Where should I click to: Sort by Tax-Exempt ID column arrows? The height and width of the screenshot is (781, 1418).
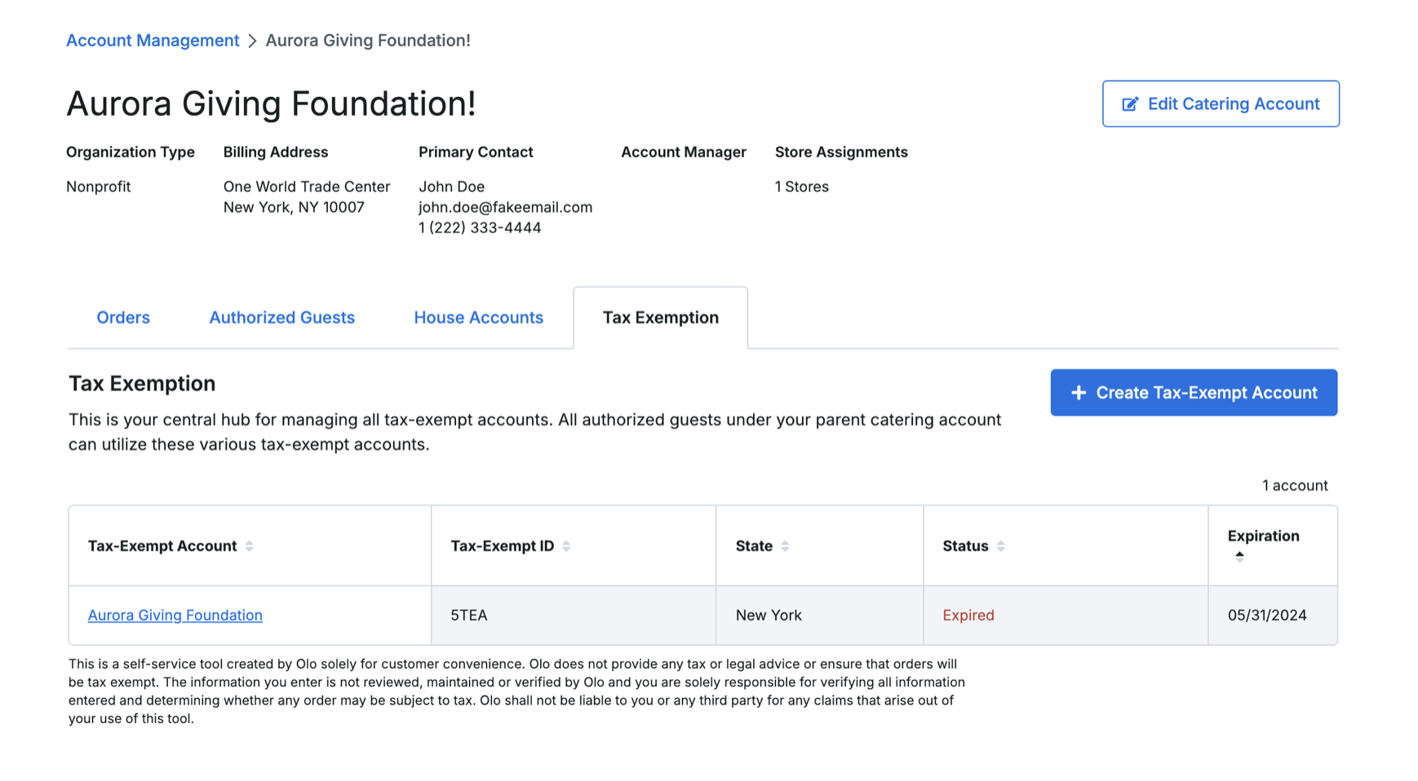pos(566,546)
